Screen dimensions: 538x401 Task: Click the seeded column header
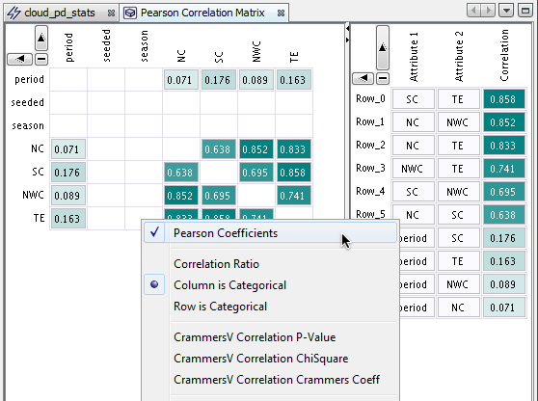click(x=106, y=45)
